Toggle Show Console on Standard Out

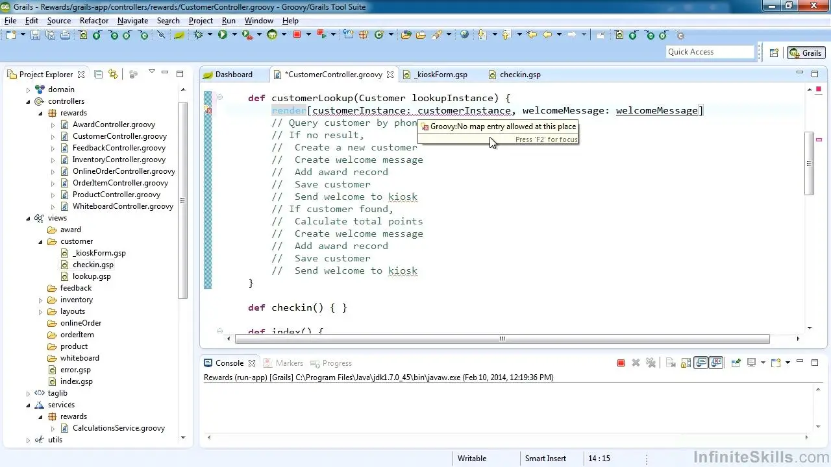[701, 363]
